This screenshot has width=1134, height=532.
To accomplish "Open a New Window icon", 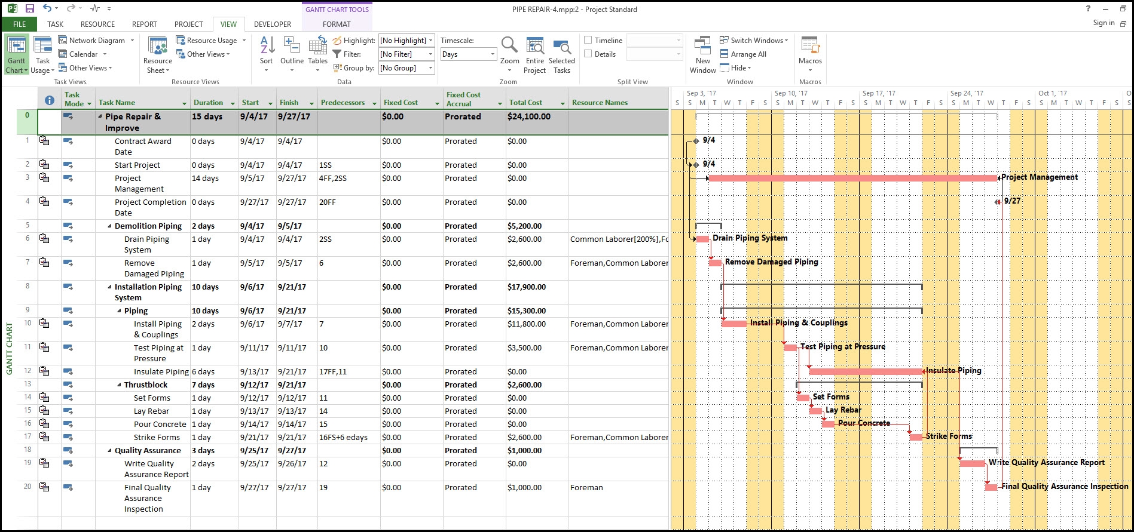I will click(x=702, y=45).
